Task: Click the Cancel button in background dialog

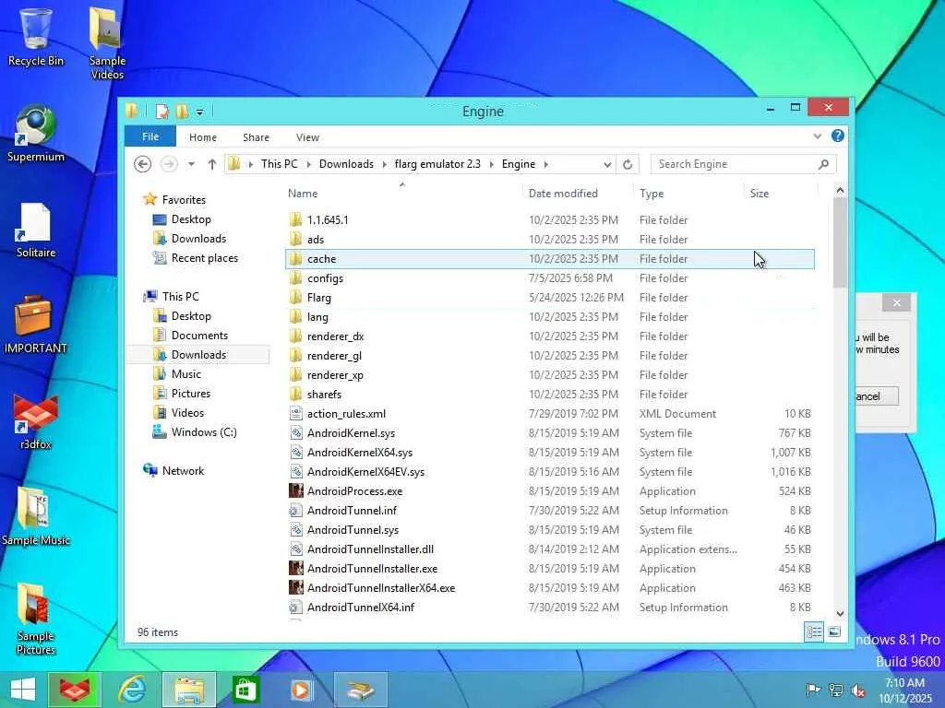Action: (x=877, y=396)
